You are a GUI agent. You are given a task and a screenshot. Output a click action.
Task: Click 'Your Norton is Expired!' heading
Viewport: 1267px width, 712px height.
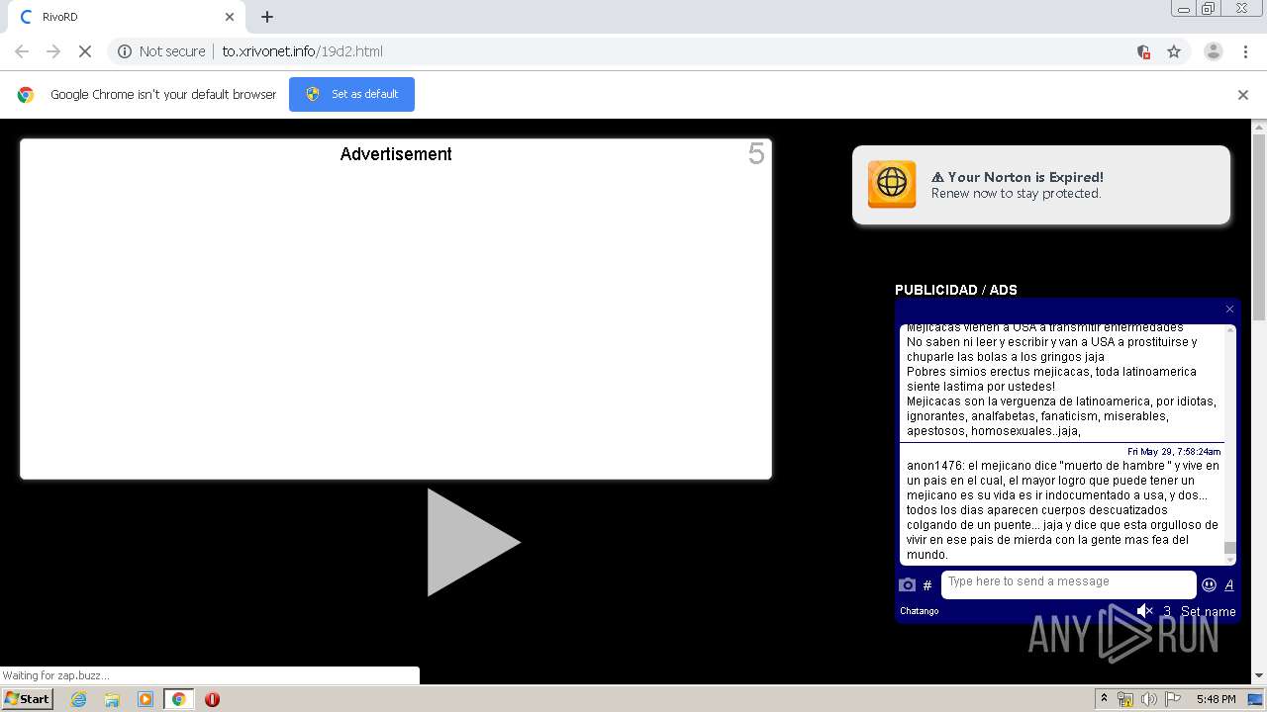point(1018,177)
